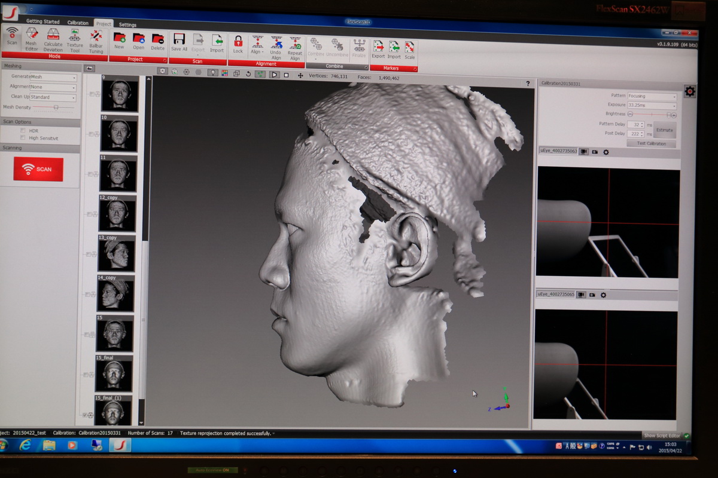Click the Save All scan icon
718x478 pixels.
pos(179,41)
